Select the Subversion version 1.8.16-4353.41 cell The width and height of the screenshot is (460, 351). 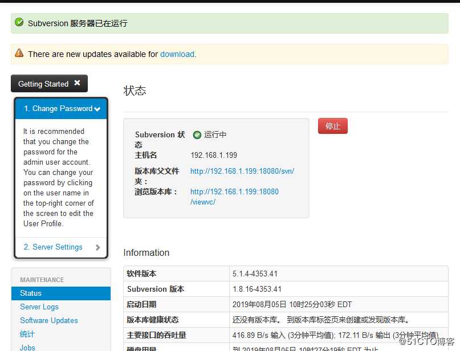coord(339,289)
